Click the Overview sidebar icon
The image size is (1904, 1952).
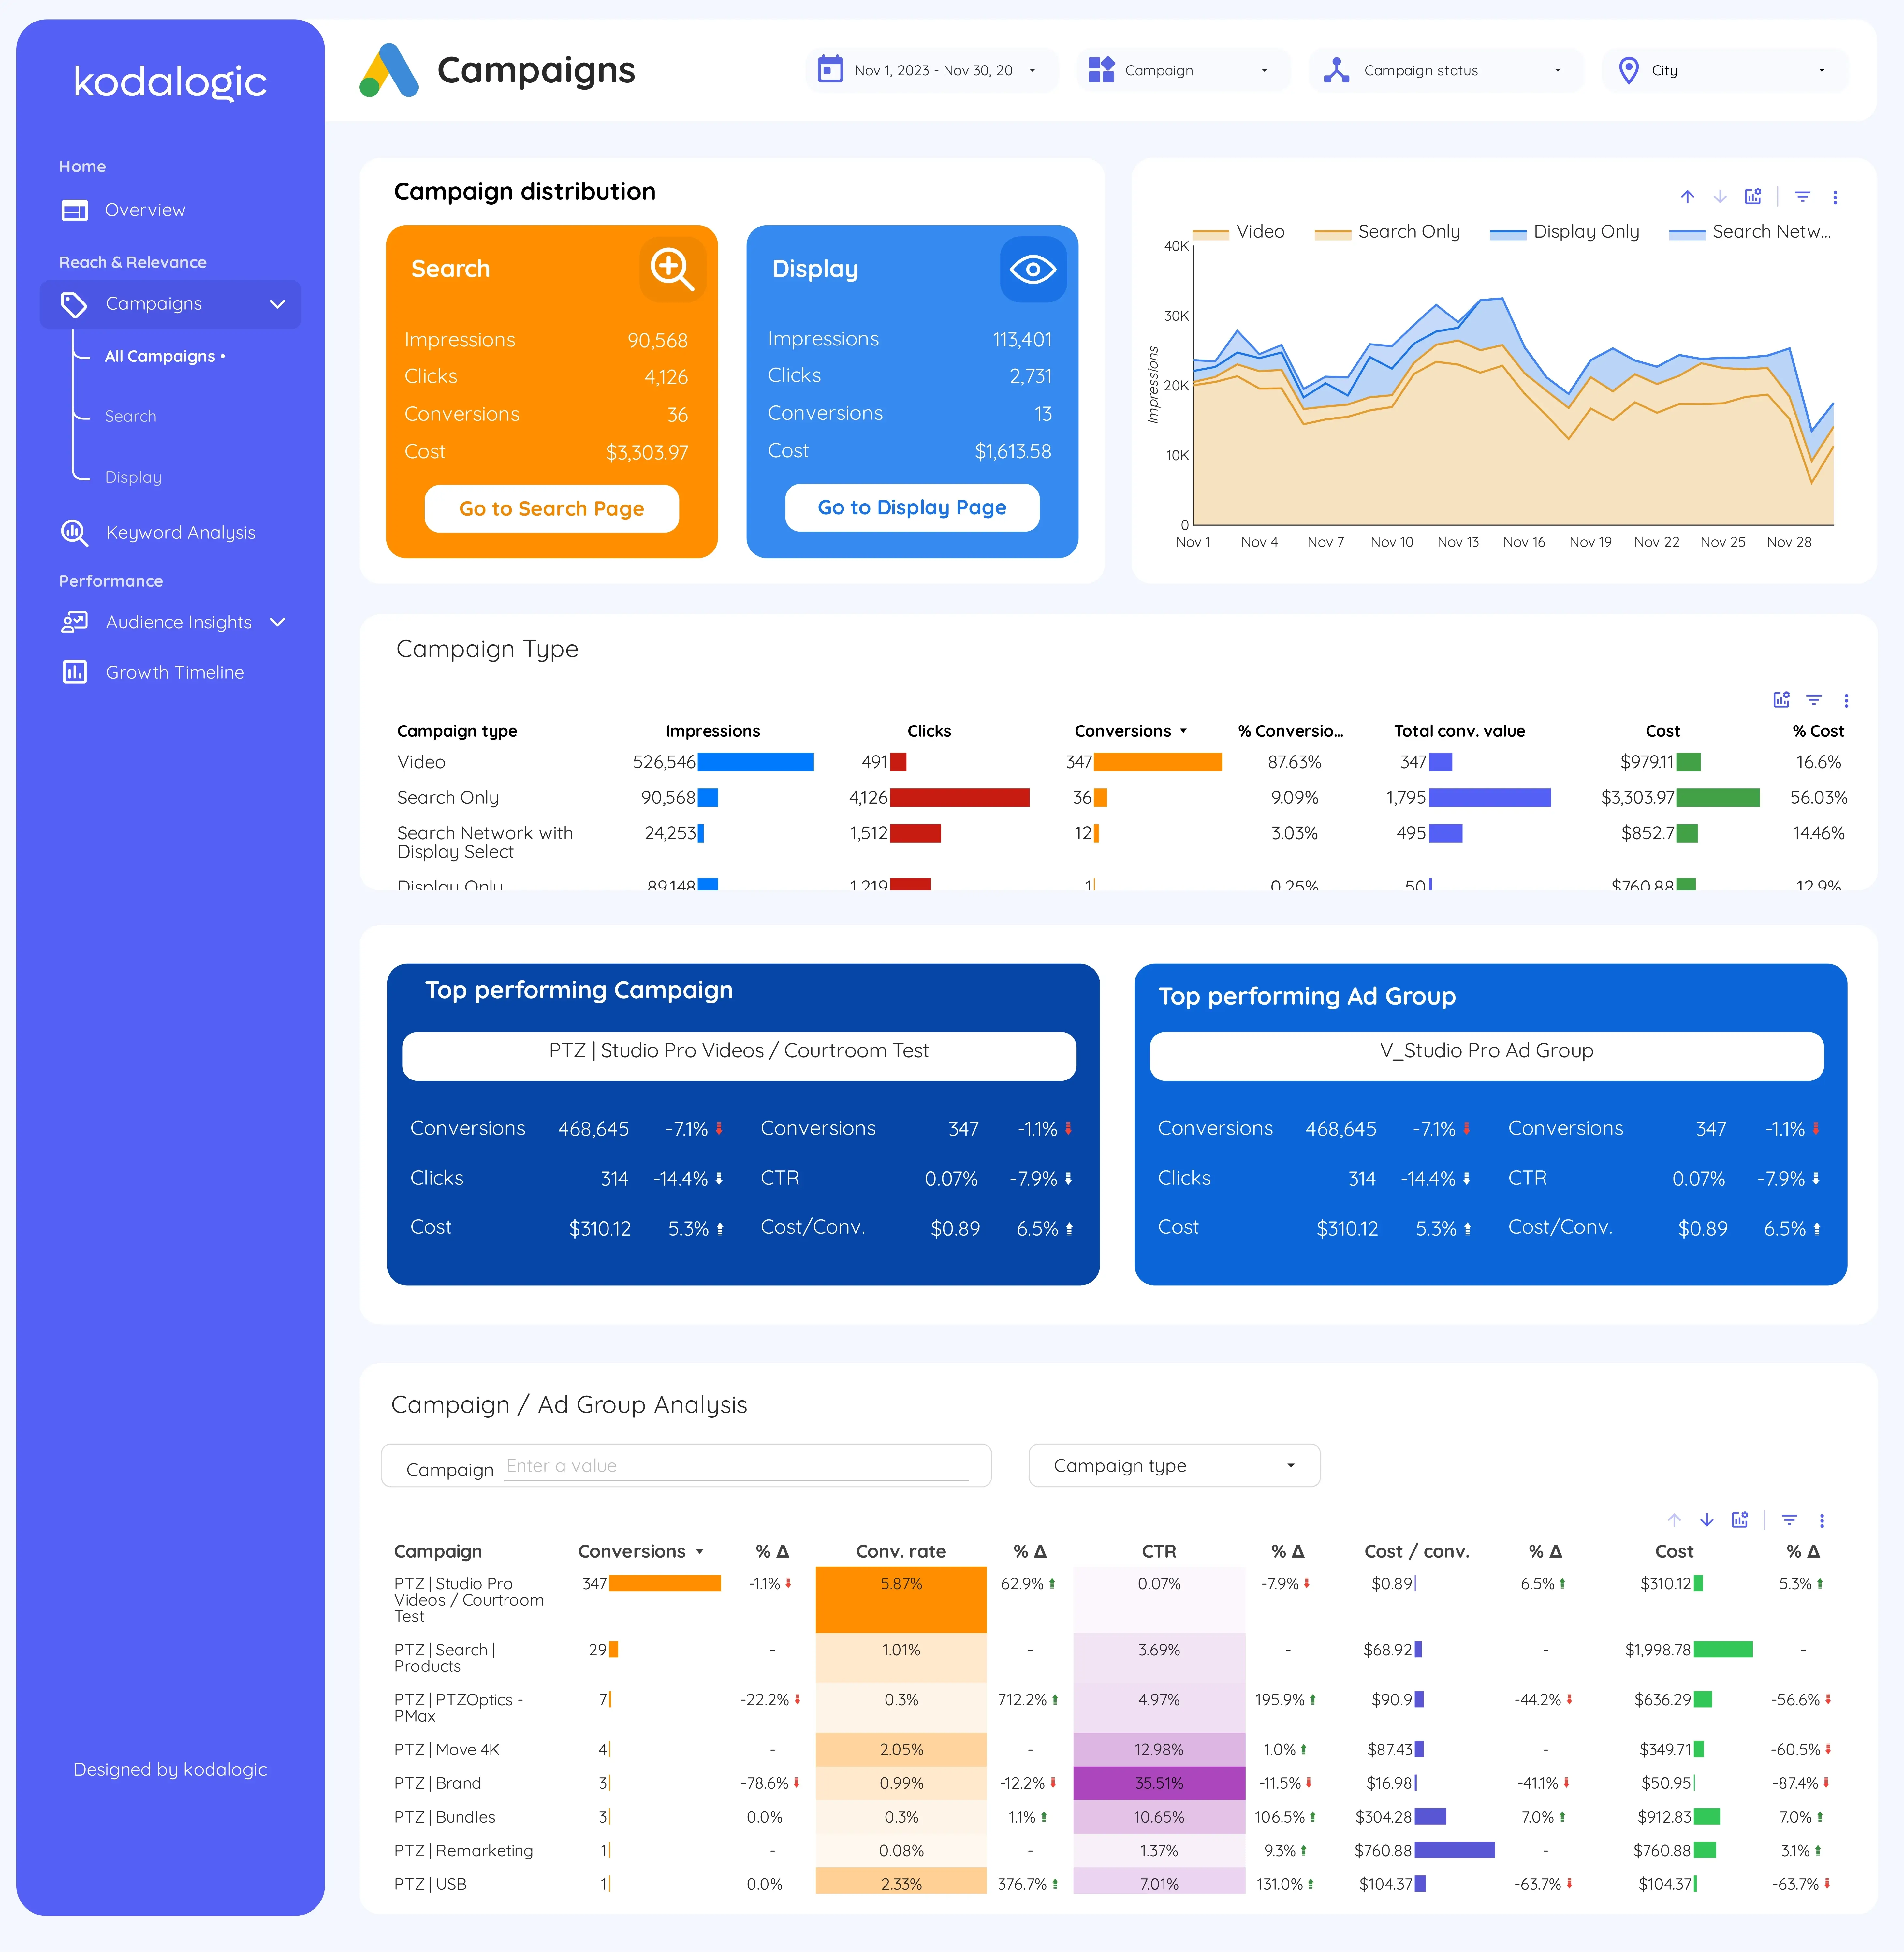[75, 210]
